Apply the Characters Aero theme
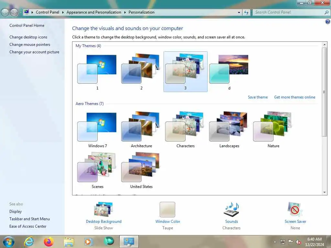Image resolution: width=331 pixels, height=248 pixels. [x=185, y=130]
